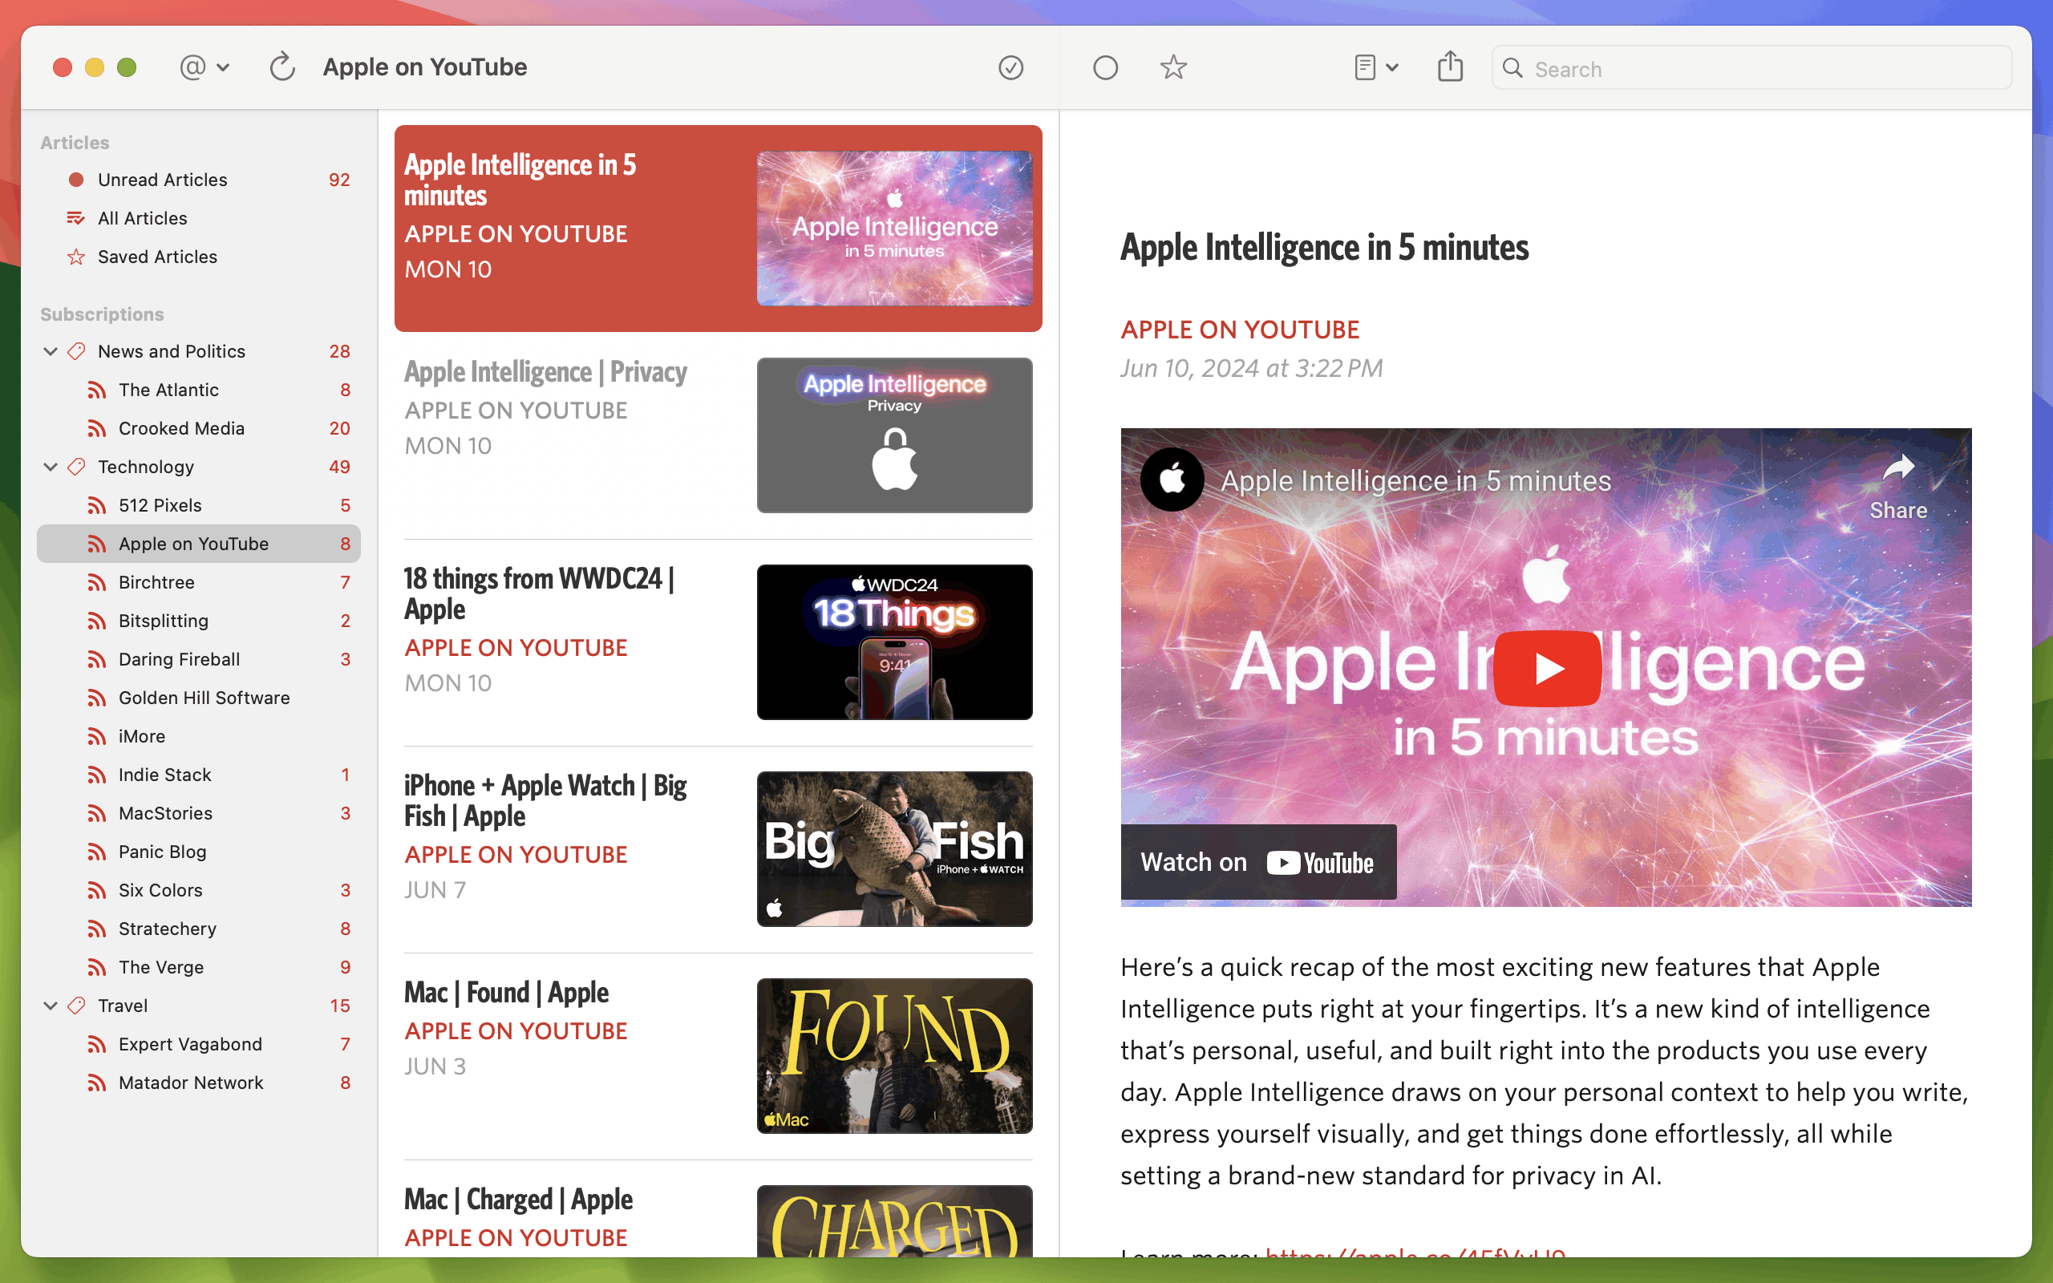
Task: Click the red dot Unread Articles icon
Action: point(76,180)
